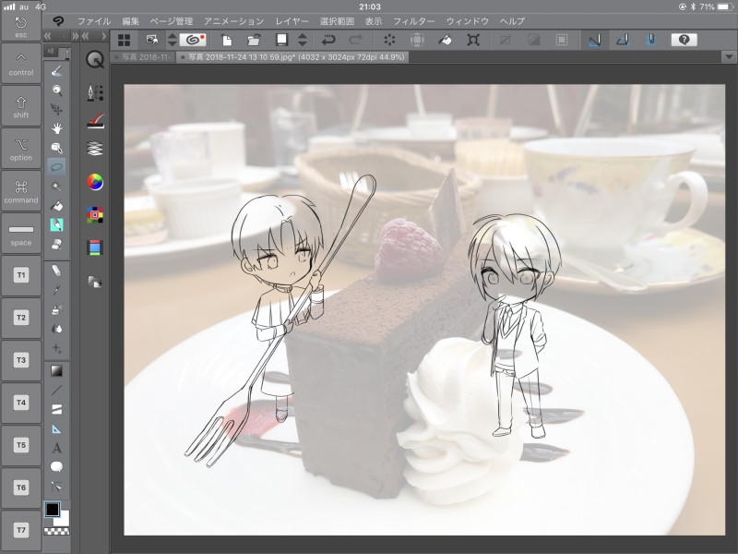
Task: Tap the T1 shortcut button
Action: (21, 276)
